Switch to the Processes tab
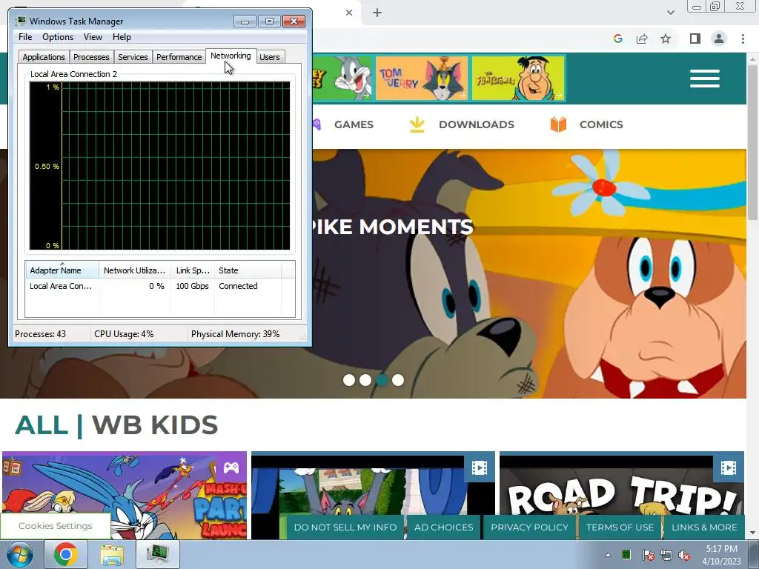759x569 pixels. tap(91, 57)
